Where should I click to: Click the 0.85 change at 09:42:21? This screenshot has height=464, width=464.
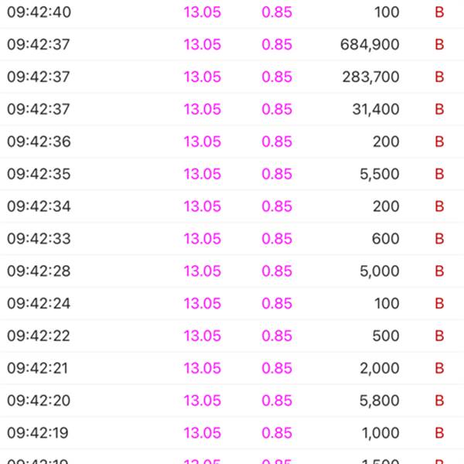[x=277, y=368]
